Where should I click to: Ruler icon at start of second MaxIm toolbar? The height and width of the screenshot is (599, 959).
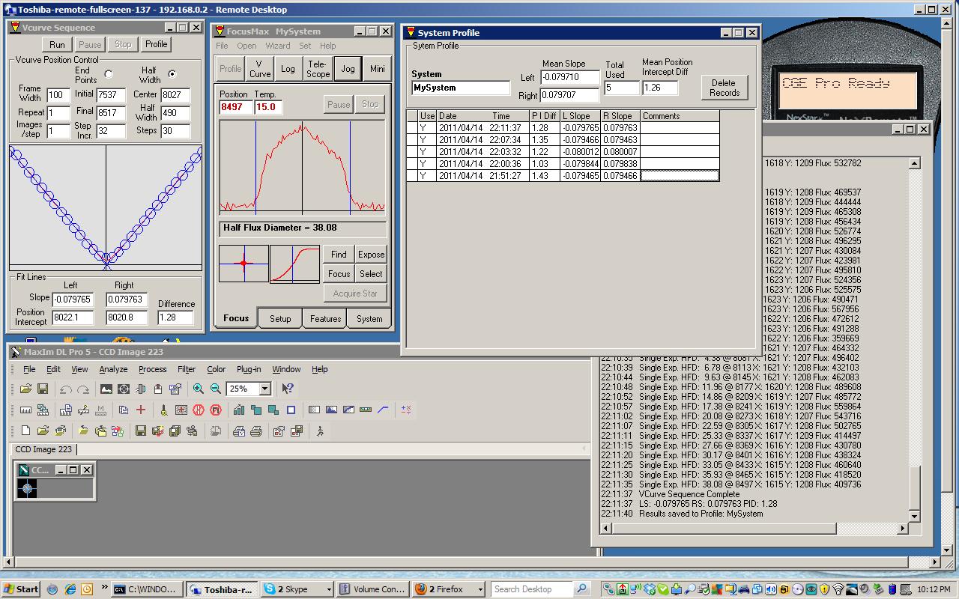(x=25, y=410)
